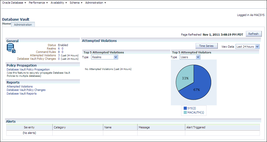Screen dimensions: 267x142
Task: Click the Alert Triggered column header
Action: point(222,127)
